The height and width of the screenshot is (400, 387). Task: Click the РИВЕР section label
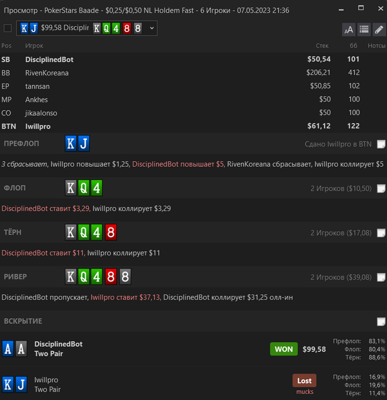[15, 277]
